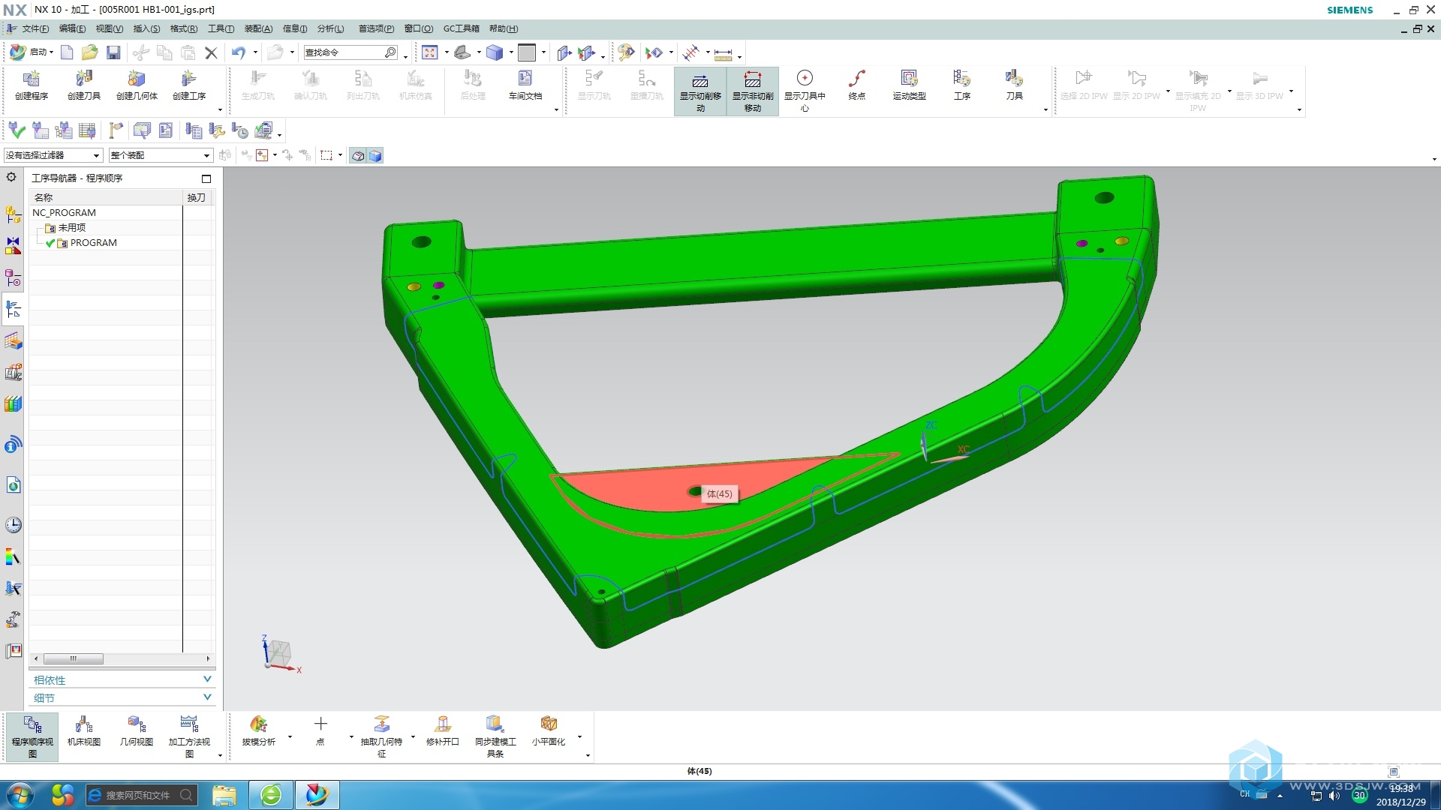
Task: Open the undo history dropdown arrow
Action: [255, 52]
